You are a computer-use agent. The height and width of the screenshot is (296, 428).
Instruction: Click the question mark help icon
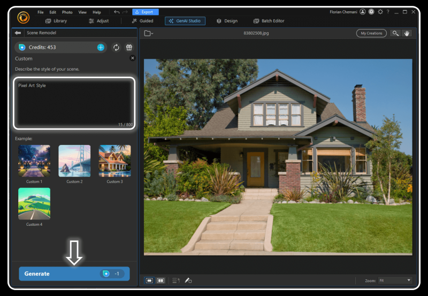coord(388,12)
